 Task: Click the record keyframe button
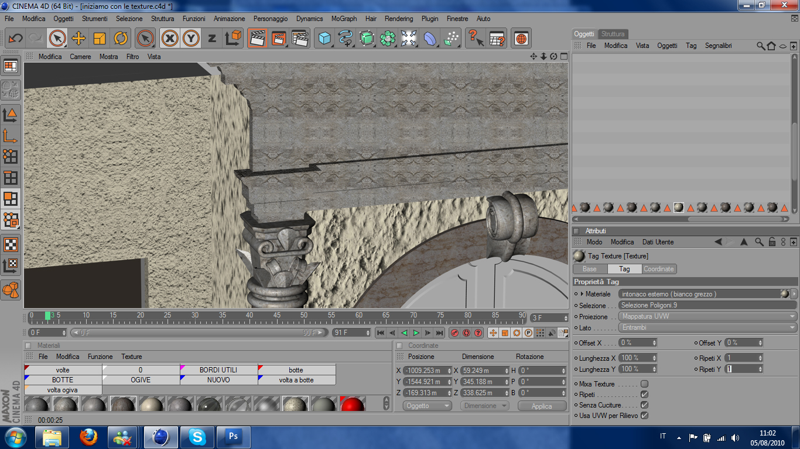tap(454, 333)
